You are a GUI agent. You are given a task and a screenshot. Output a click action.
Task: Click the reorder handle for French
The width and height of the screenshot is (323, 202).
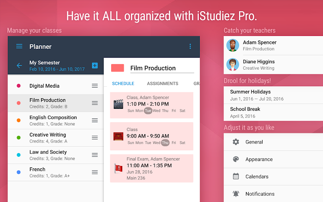[x=95, y=172]
